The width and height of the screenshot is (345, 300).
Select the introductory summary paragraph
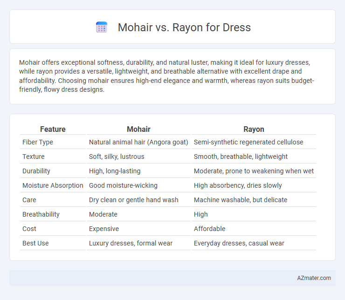tap(166, 76)
